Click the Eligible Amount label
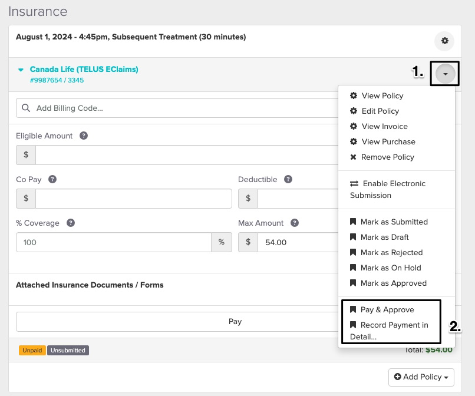This screenshot has width=475, height=396. click(x=44, y=136)
